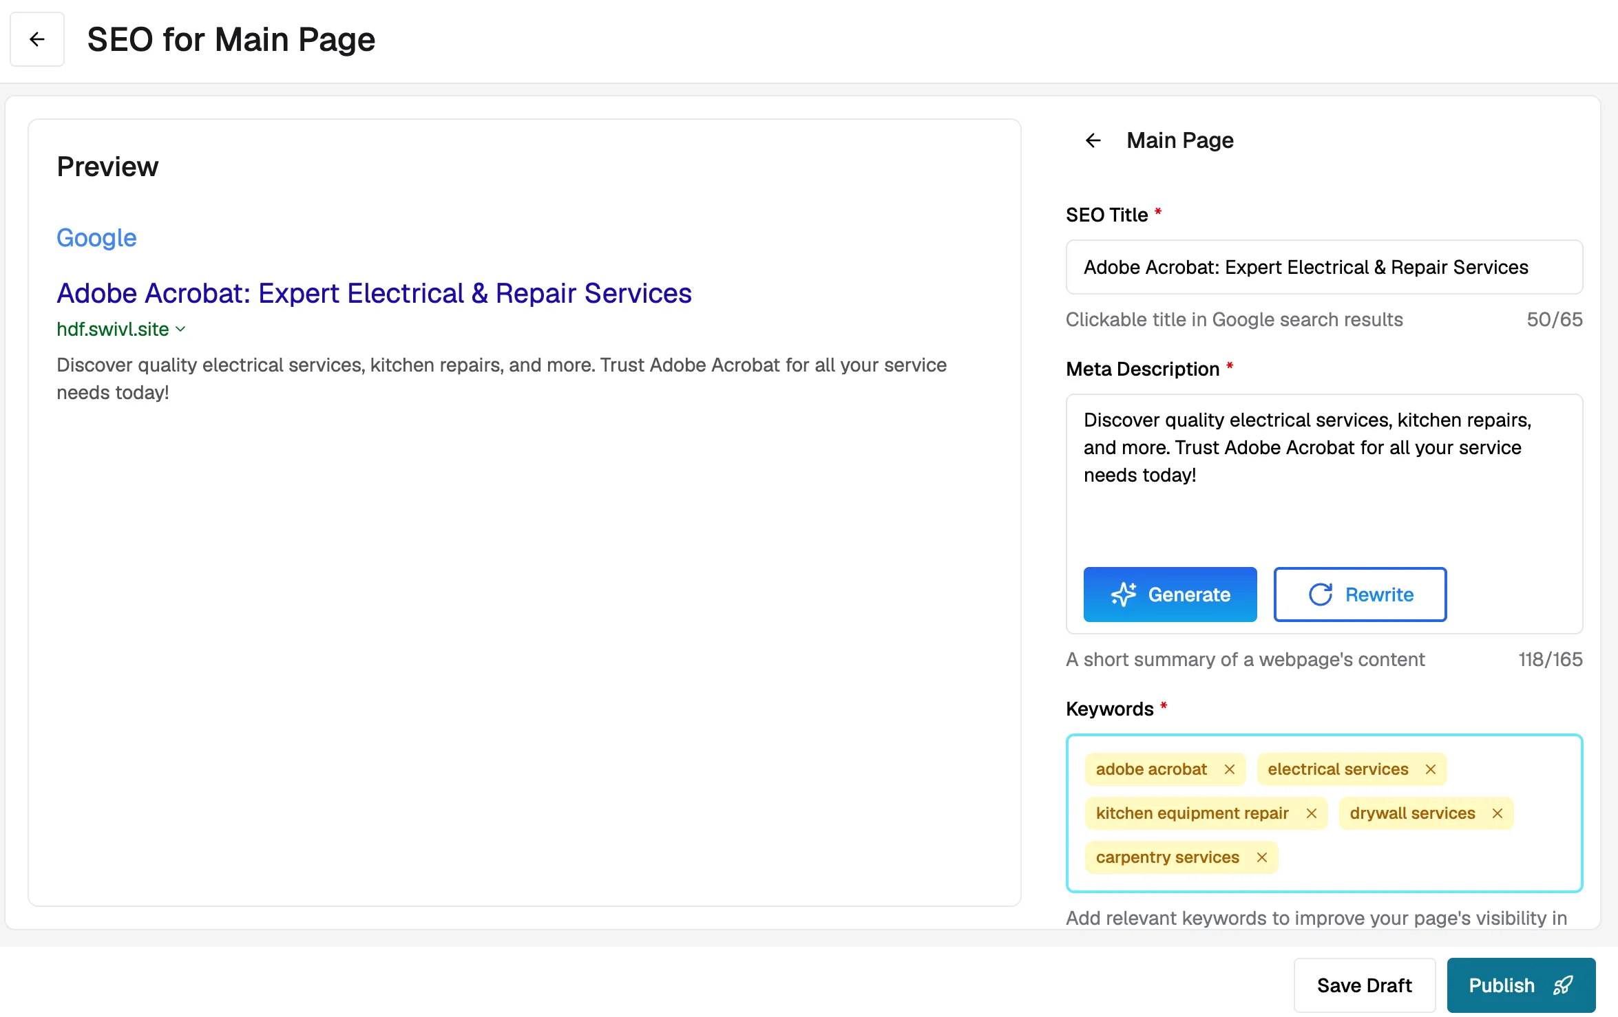Save the SEO settings as draft
The width and height of the screenshot is (1618, 1017).
(1365, 985)
